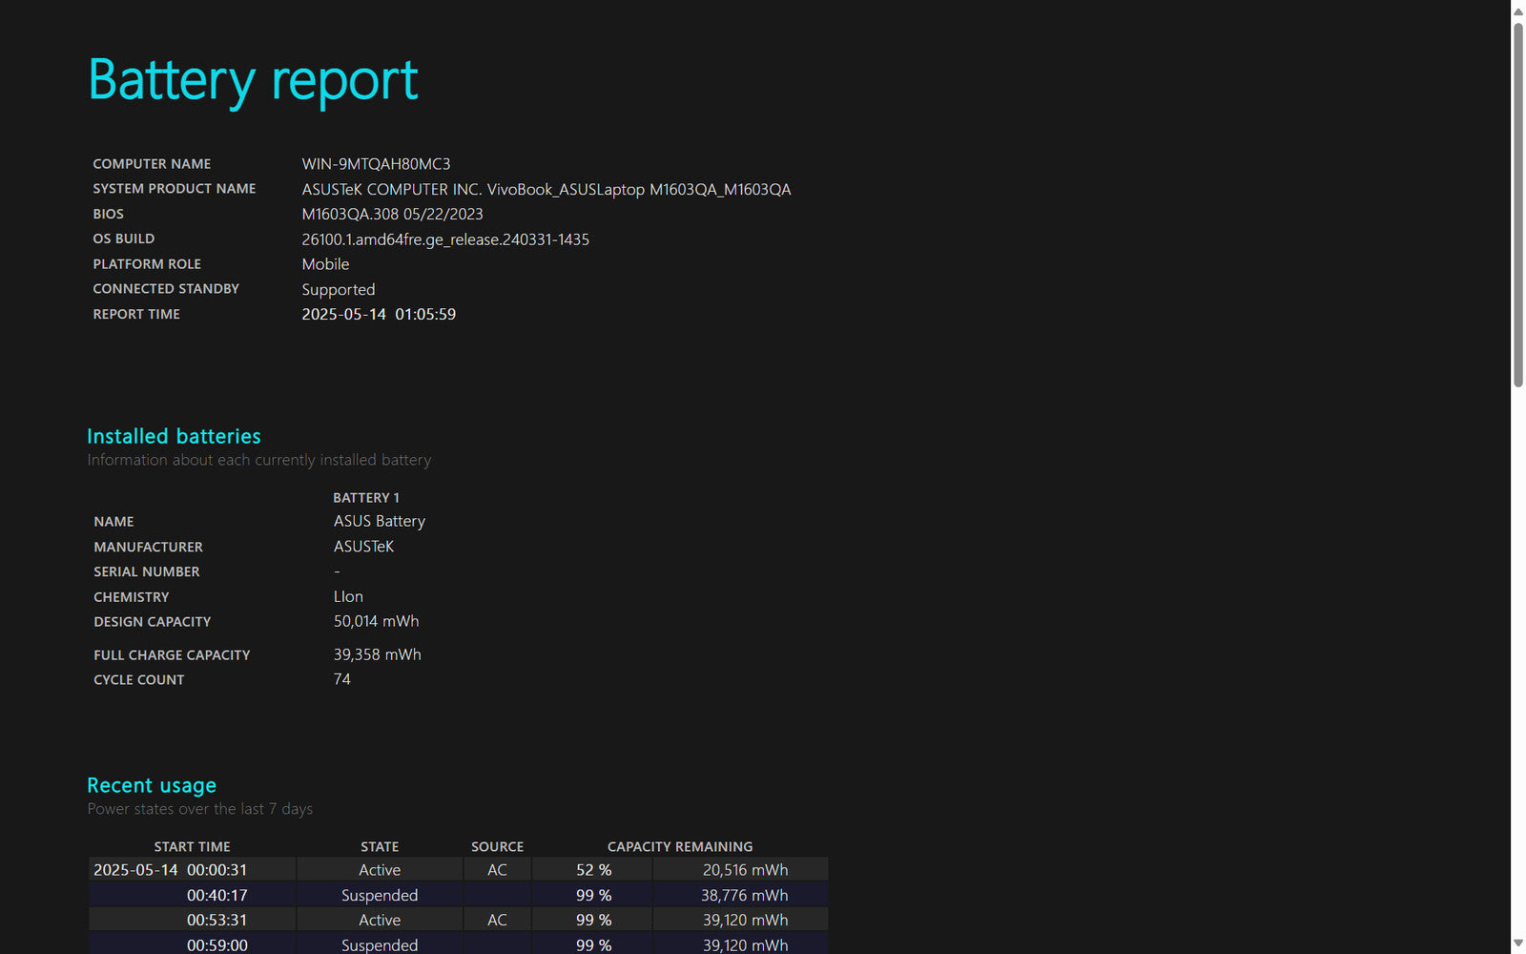Click Active state in 00:00:31 row
Image resolution: width=1526 pixels, height=954 pixels.
click(380, 870)
